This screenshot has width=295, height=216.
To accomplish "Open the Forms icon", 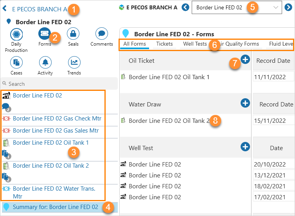I will (45, 34).
